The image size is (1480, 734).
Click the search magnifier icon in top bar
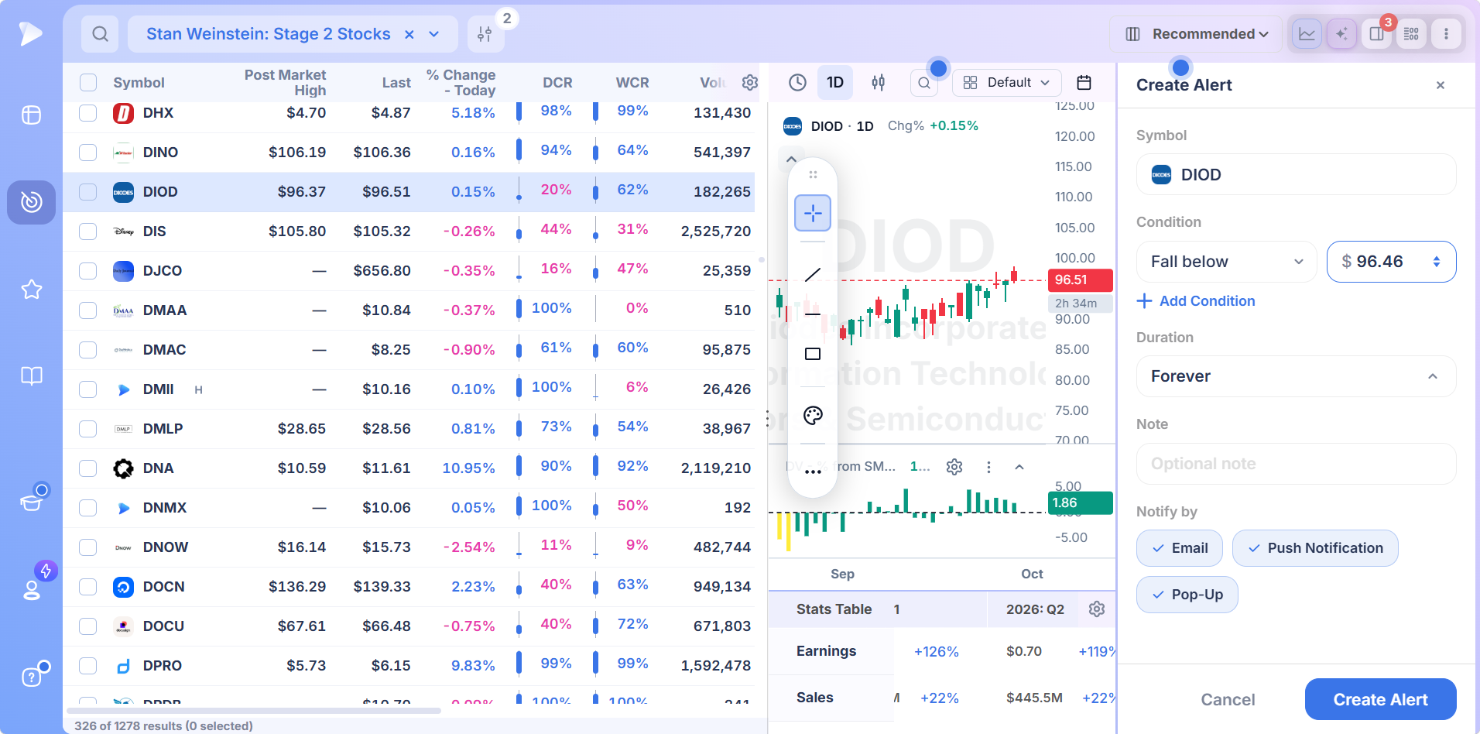[x=100, y=34]
